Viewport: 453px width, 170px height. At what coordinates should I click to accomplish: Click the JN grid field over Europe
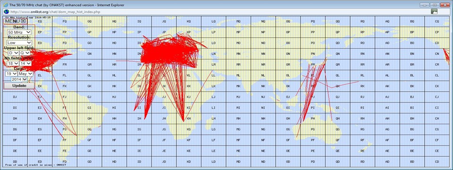164,54
